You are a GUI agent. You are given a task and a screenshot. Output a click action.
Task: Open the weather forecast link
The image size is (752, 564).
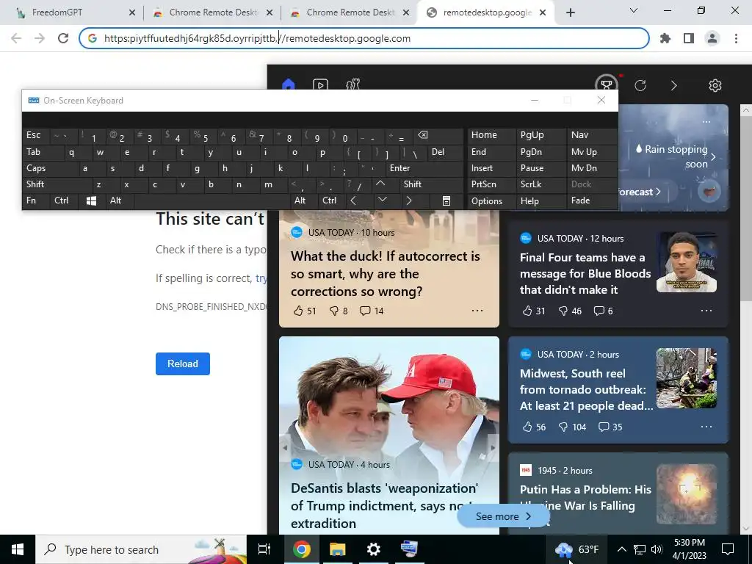point(639,192)
